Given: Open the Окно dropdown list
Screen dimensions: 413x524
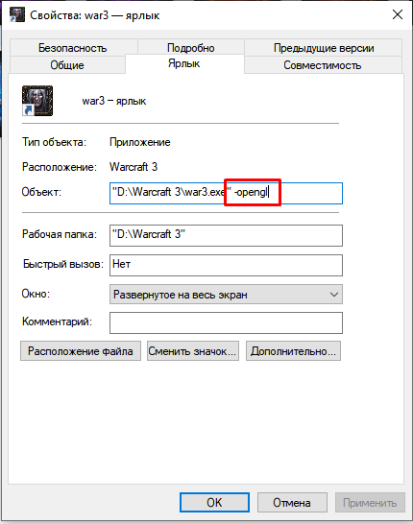Looking at the screenshot, I should point(226,294).
